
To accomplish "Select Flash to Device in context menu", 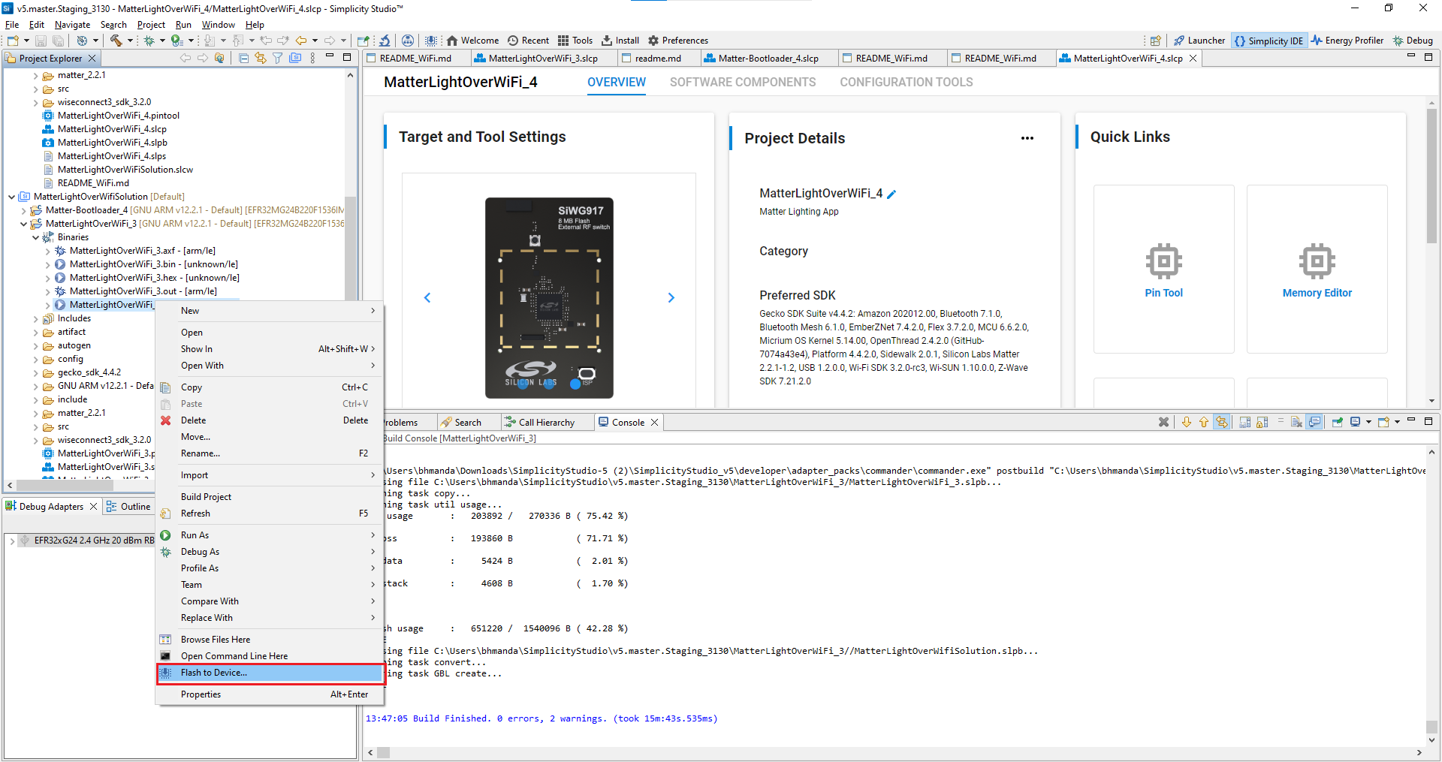I will point(214,673).
